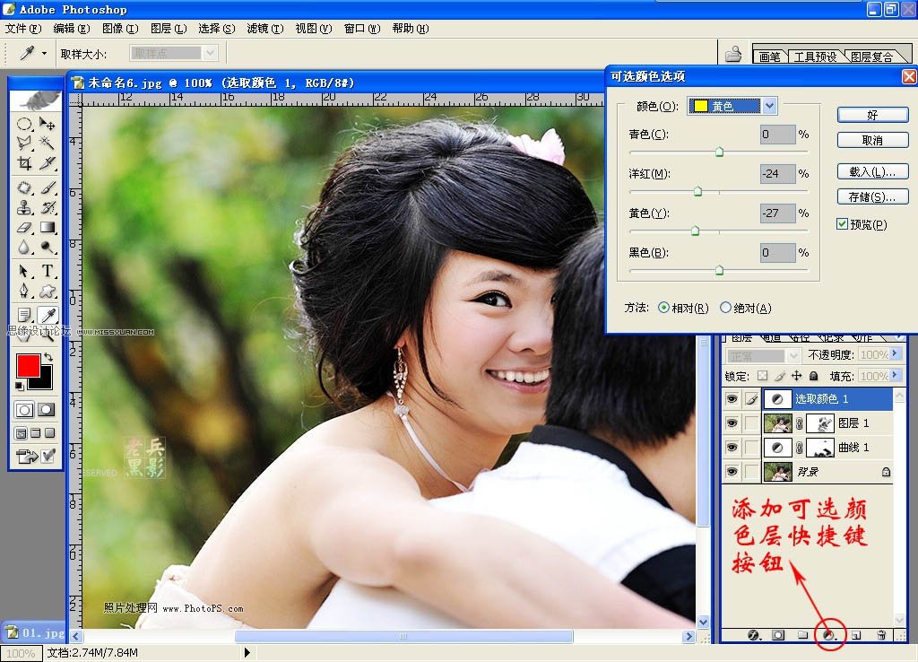Select the Gradient tool
This screenshot has width=918, height=662.
click(49, 229)
